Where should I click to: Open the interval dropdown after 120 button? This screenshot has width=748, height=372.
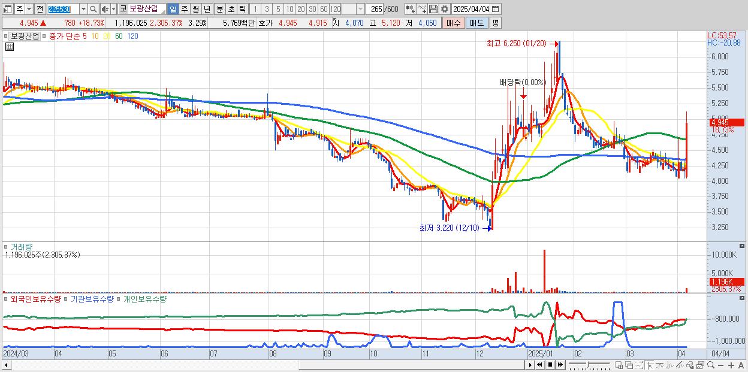click(360, 9)
